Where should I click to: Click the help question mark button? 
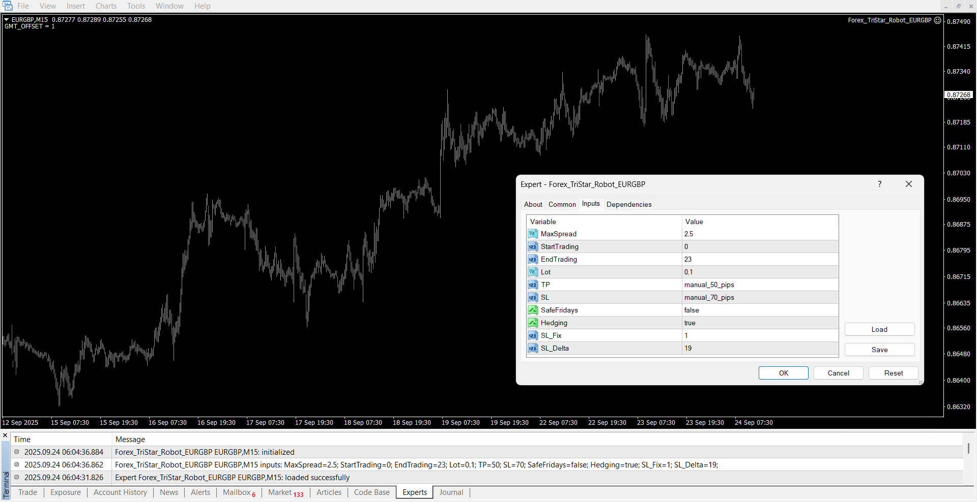(x=879, y=184)
